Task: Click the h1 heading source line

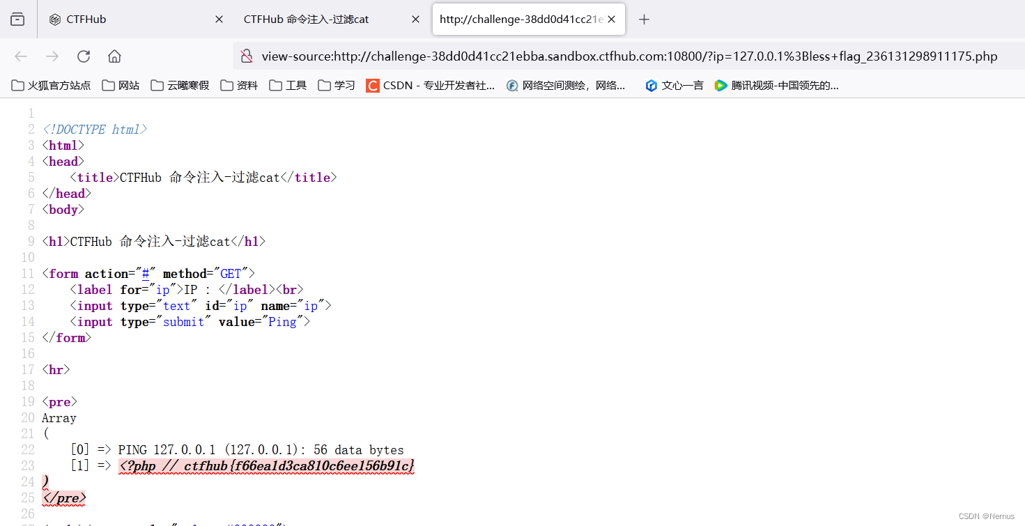Action: click(x=153, y=242)
